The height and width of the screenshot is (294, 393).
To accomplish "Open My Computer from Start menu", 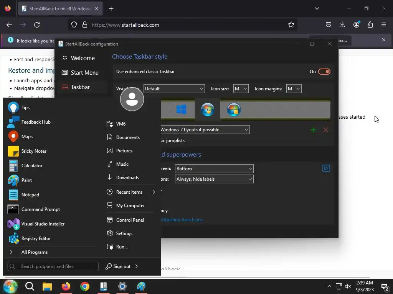I will click(x=130, y=206).
